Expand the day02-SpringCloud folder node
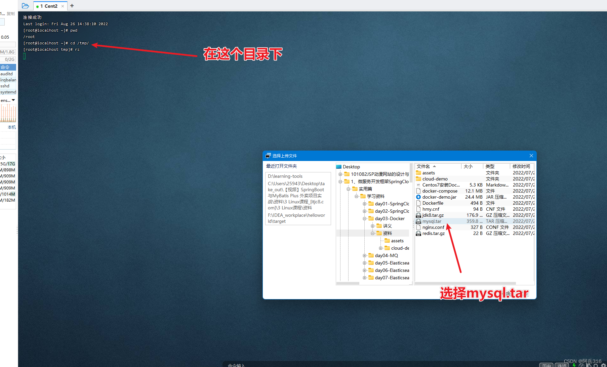The width and height of the screenshot is (607, 367). pos(364,211)
